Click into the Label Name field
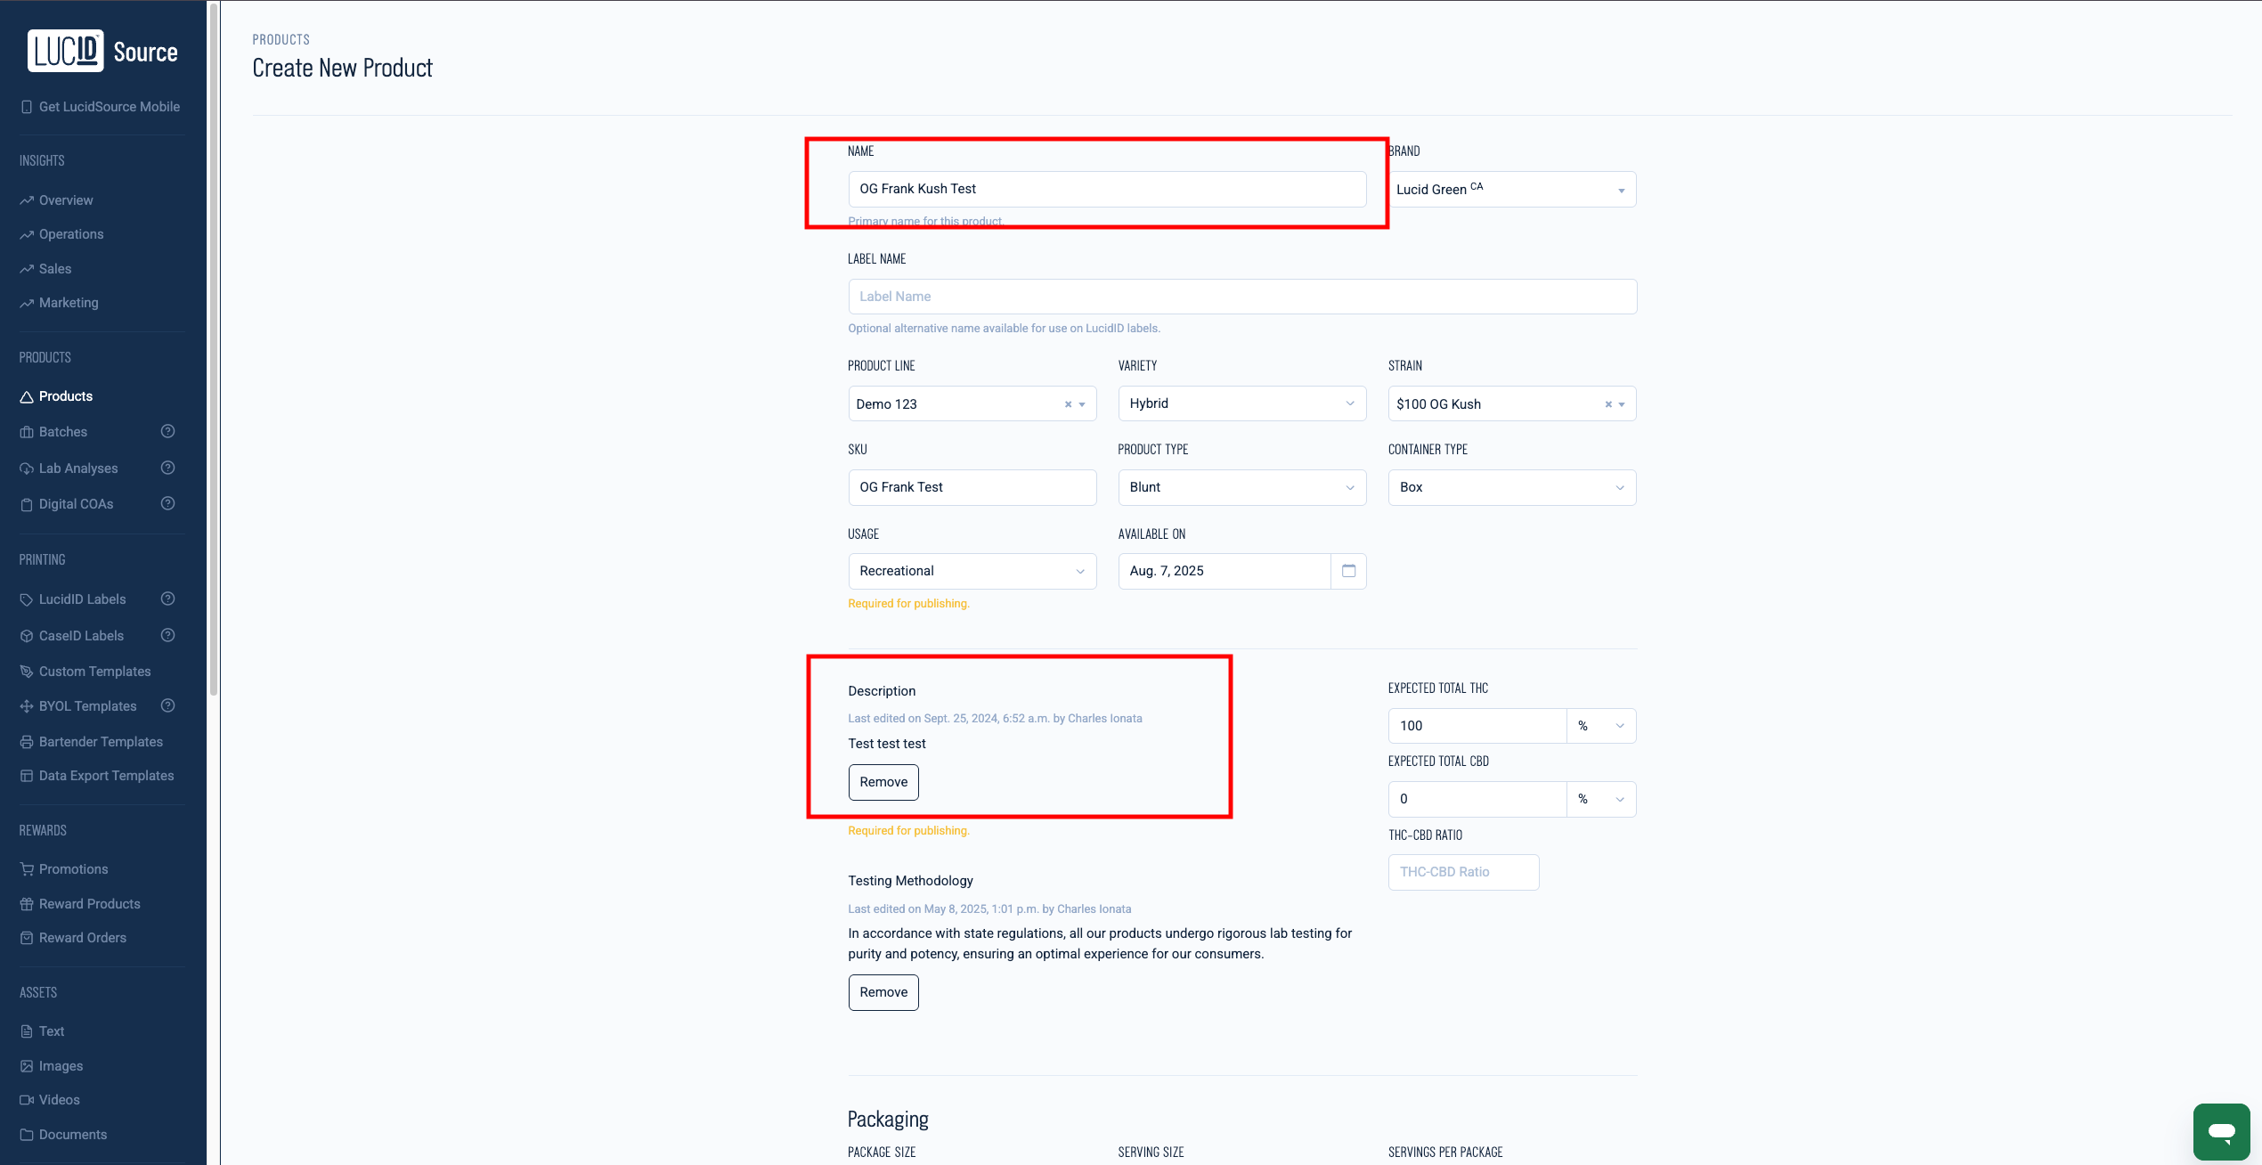Screen dimensions: 2262x1165 1241,297
